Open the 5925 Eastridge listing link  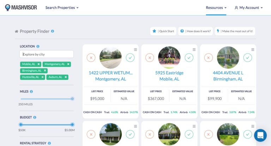click(169, 73)
